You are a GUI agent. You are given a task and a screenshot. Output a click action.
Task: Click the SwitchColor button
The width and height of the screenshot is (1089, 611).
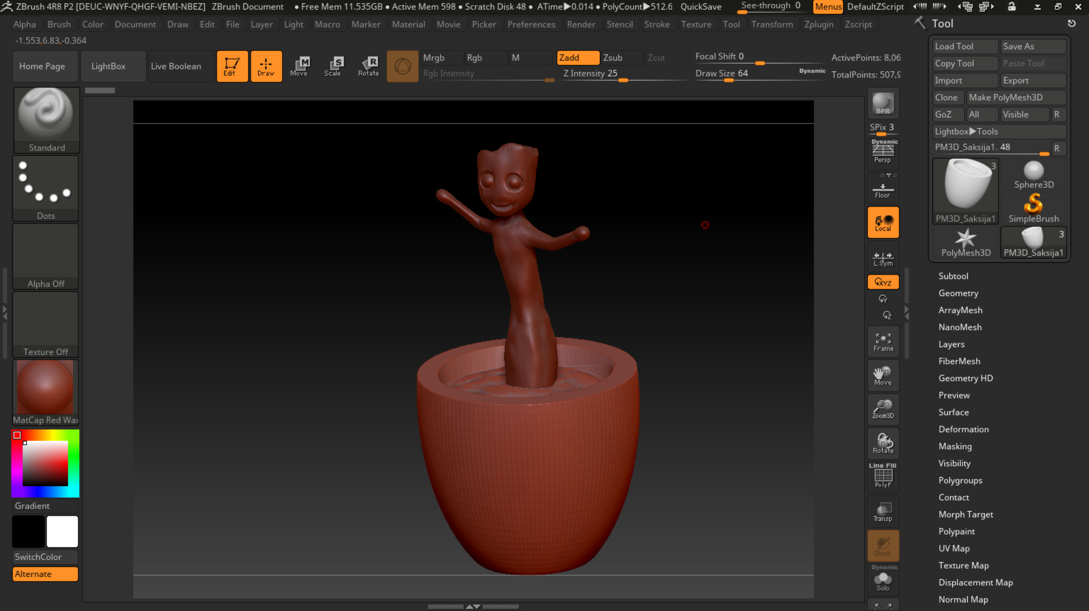coord(45,557)
